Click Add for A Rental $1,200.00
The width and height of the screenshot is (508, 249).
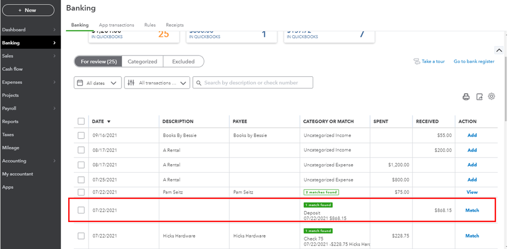click(472, 165)
